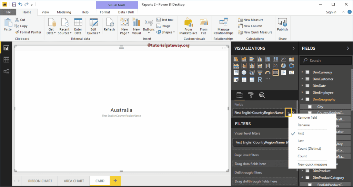
Task: Open the Format paint roller pane
Action: (x=251, y=95)
